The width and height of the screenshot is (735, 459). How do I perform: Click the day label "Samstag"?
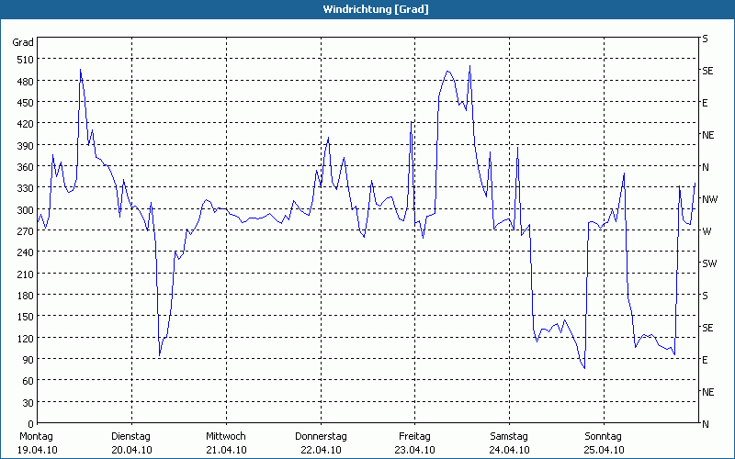(x=509, y=437)
